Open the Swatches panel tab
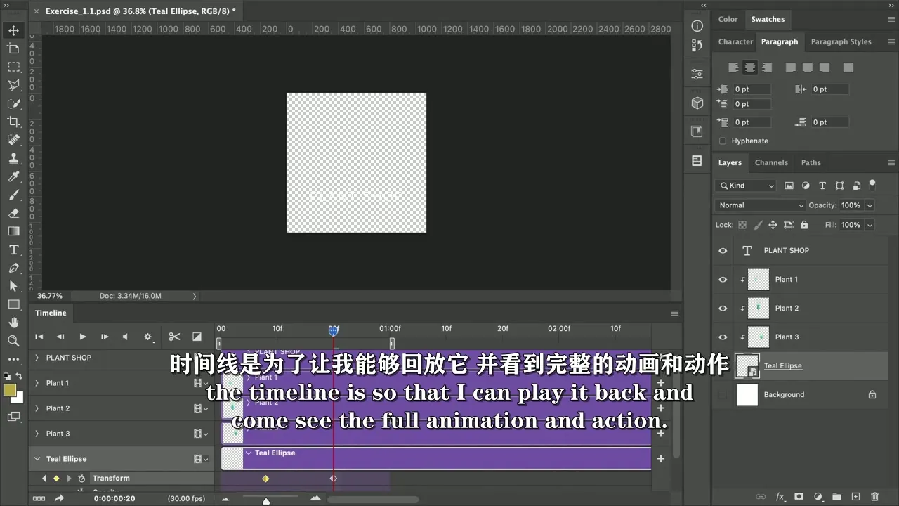The height and width of the screenshot is (506, 899). click(768, 19)
